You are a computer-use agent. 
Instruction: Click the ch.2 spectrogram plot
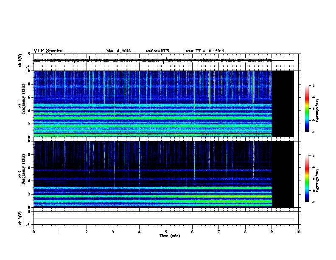[x=163, y=174]
